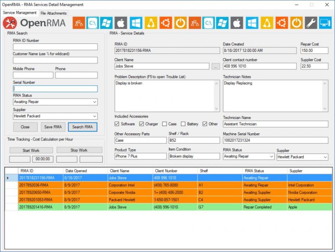Open RMA Status dropdown in RMA Search
The image size is (335, 252).
coord(95,102)
